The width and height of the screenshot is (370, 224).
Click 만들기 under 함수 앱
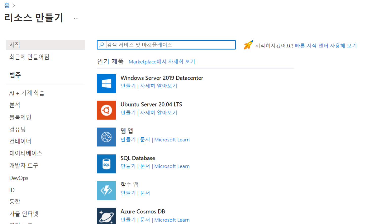(x=128, y=193)
